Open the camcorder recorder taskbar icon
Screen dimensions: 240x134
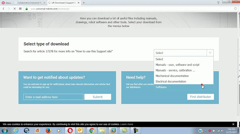tap(136, 131)
